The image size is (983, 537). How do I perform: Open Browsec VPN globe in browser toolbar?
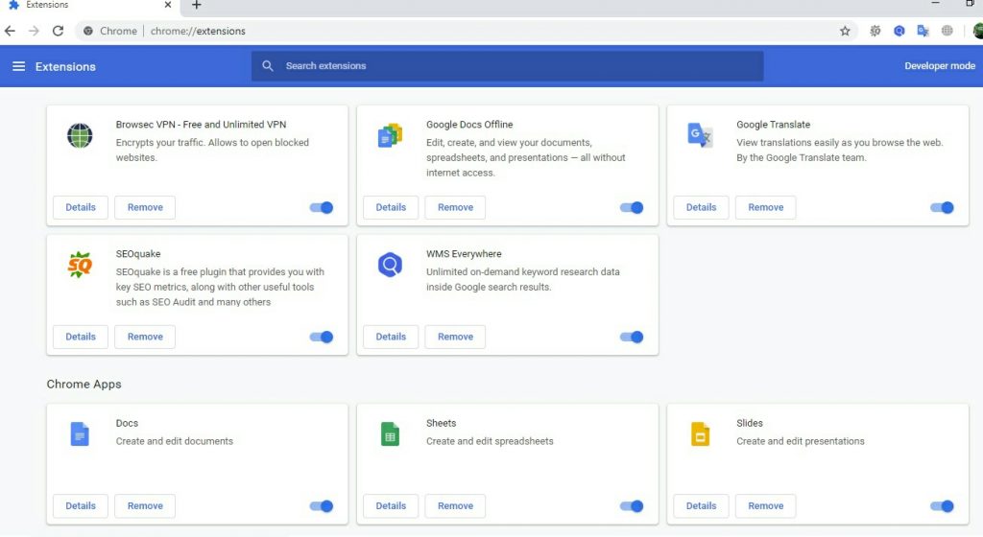(947, 31)
